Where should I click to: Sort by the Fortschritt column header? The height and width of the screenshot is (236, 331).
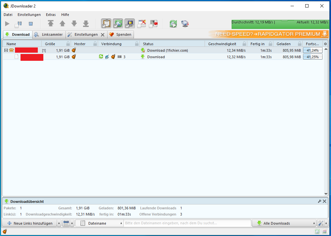[312, 44]
